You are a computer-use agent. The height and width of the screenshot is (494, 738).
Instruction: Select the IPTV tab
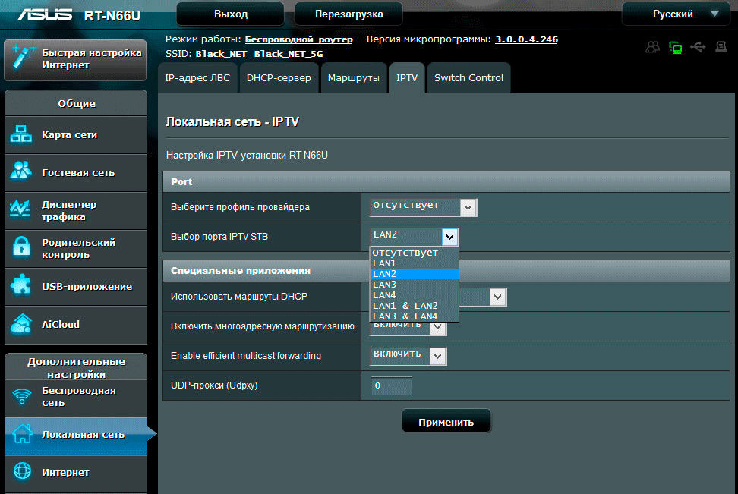[407, 77]
